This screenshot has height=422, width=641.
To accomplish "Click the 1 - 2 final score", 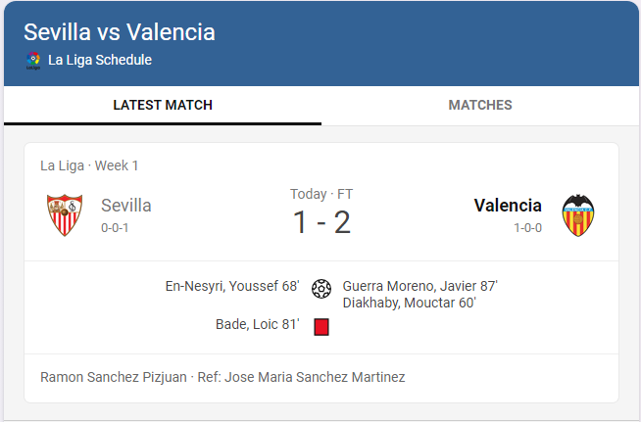I will click(321, 222).
